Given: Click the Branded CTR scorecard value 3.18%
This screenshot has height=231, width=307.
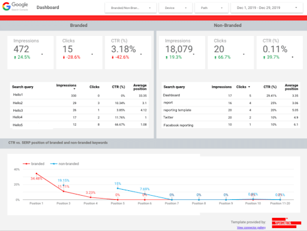Looking at the screenshot, I should tap(124, 49).
